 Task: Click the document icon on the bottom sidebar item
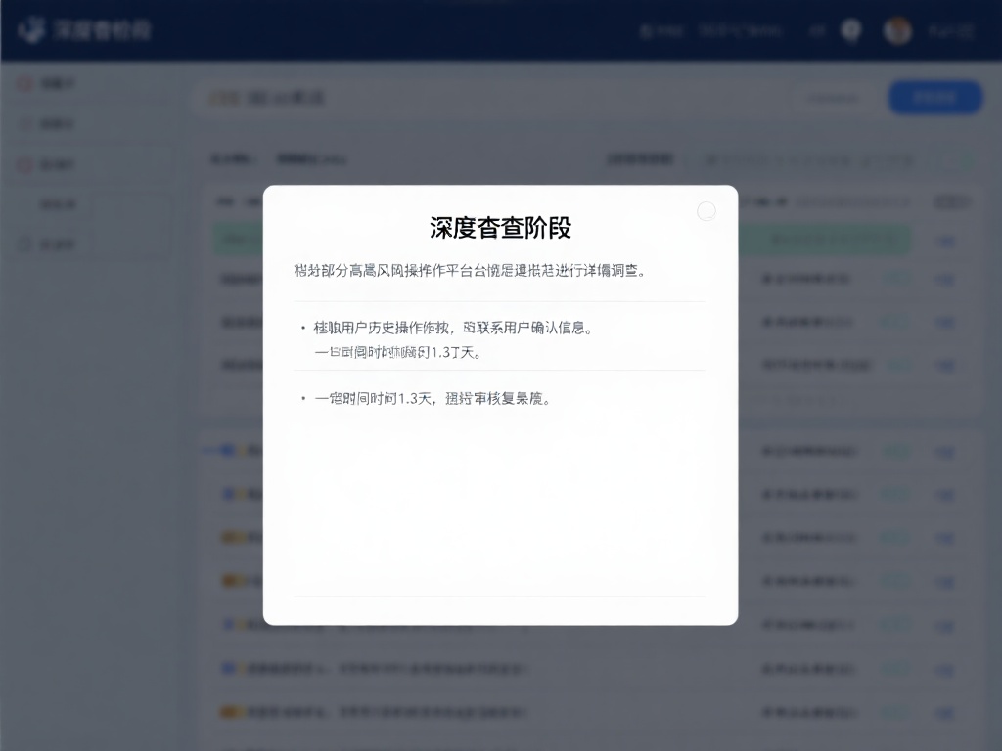[25, 243]
